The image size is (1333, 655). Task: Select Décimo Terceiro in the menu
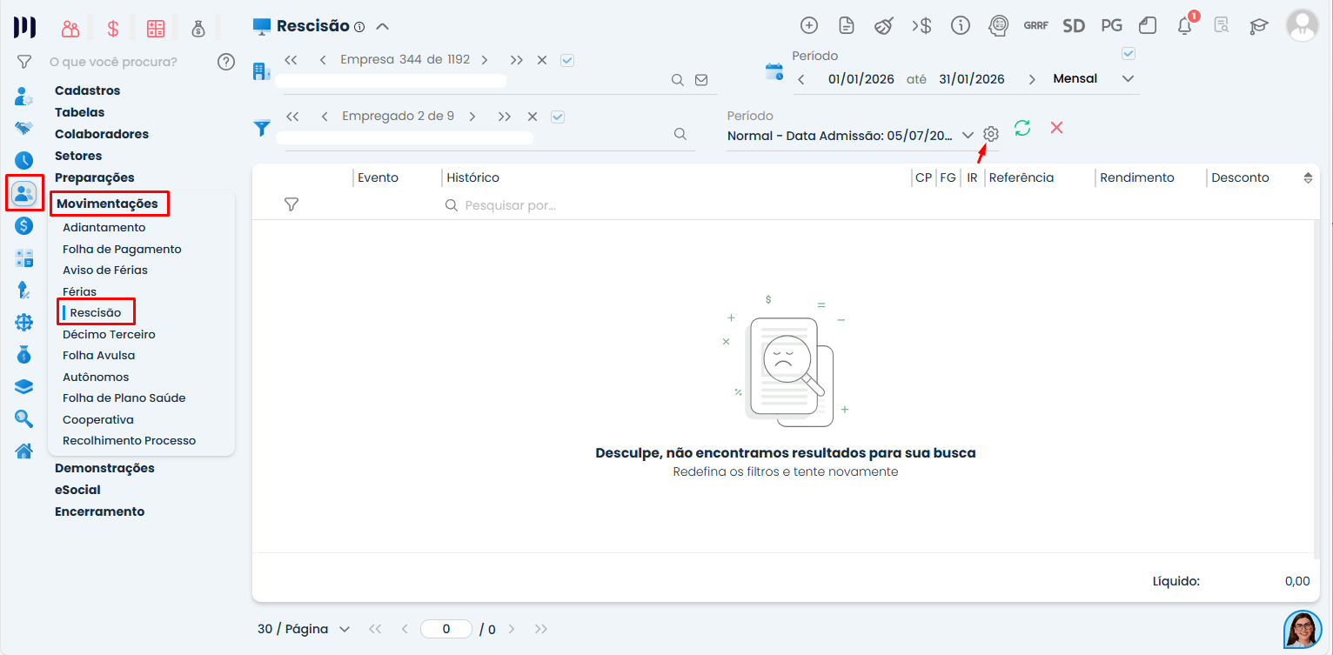[x=109, y=334]
